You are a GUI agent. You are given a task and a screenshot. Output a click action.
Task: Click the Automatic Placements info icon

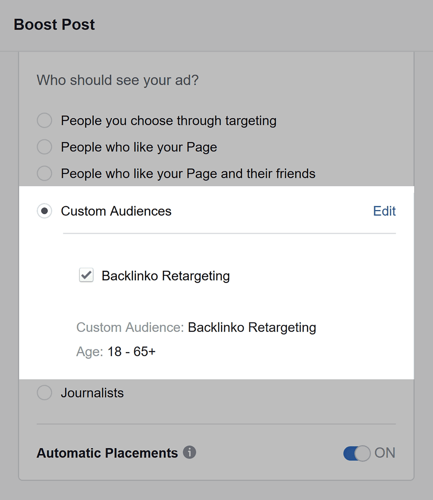coord(189,452)
